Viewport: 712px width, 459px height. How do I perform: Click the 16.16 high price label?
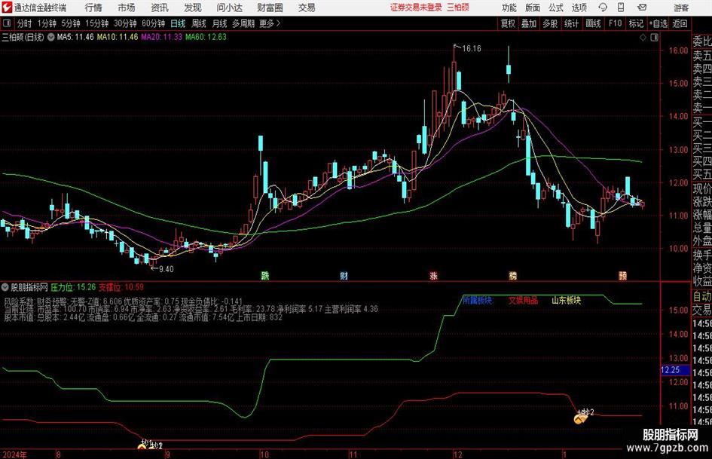[472, 48]
